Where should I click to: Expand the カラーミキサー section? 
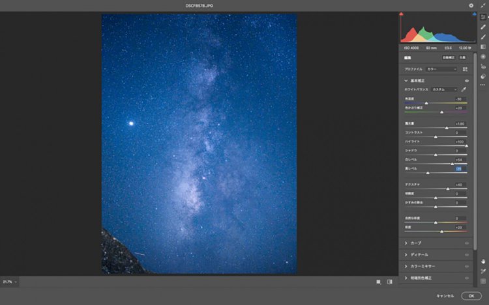(x=406, y=266)
